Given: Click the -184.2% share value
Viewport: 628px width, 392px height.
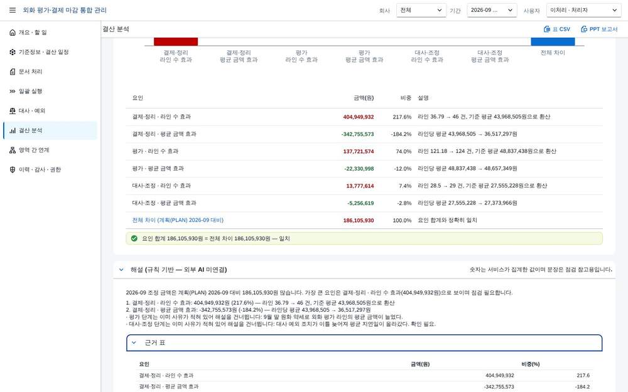Looking at the screenshot, I should click(x=401, y=134).
